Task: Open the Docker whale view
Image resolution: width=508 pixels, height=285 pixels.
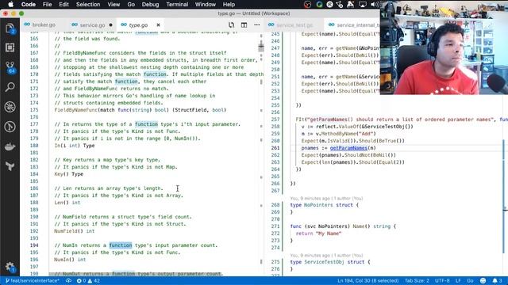Action: coord(10,146)
